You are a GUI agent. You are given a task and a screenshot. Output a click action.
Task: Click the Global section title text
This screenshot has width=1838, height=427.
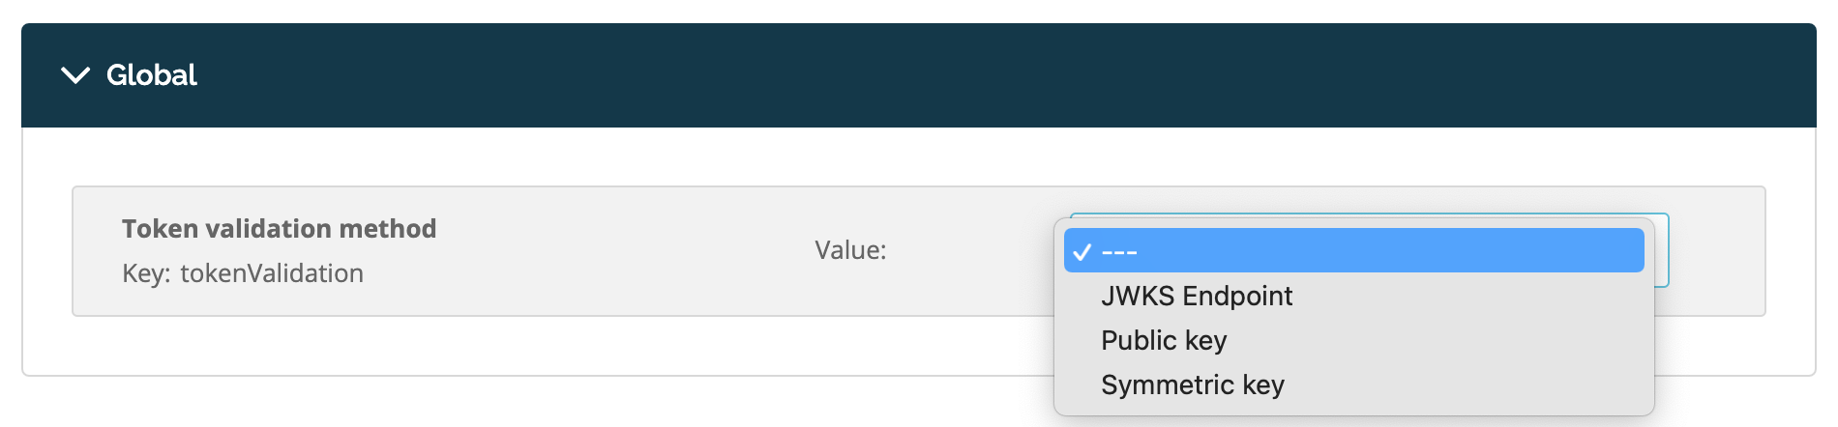[x=152, y=74]
